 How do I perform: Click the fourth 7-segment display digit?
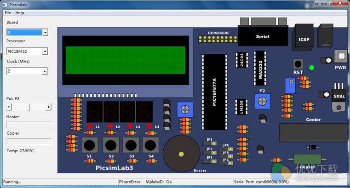(144, 112)
